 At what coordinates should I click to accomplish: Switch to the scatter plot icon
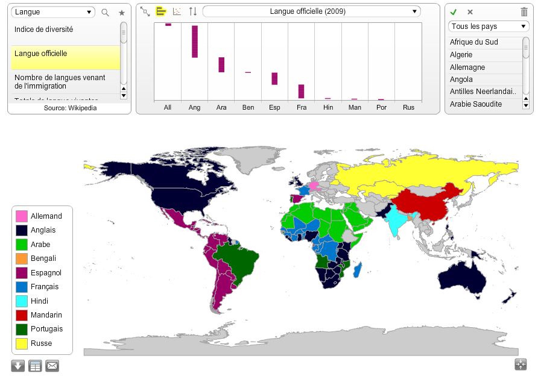click(177, 11)
